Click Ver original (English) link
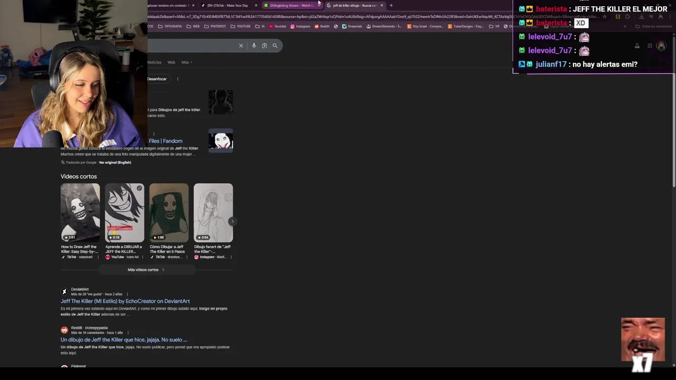The height and width of the screenshot is (380, 676). [115, 163]
